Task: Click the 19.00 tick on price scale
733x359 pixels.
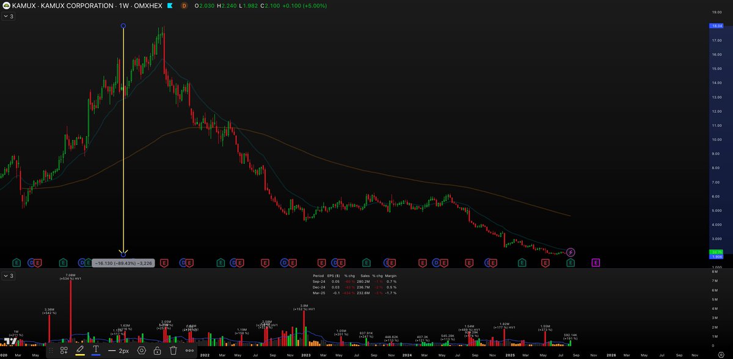Action: pos(717,12)
